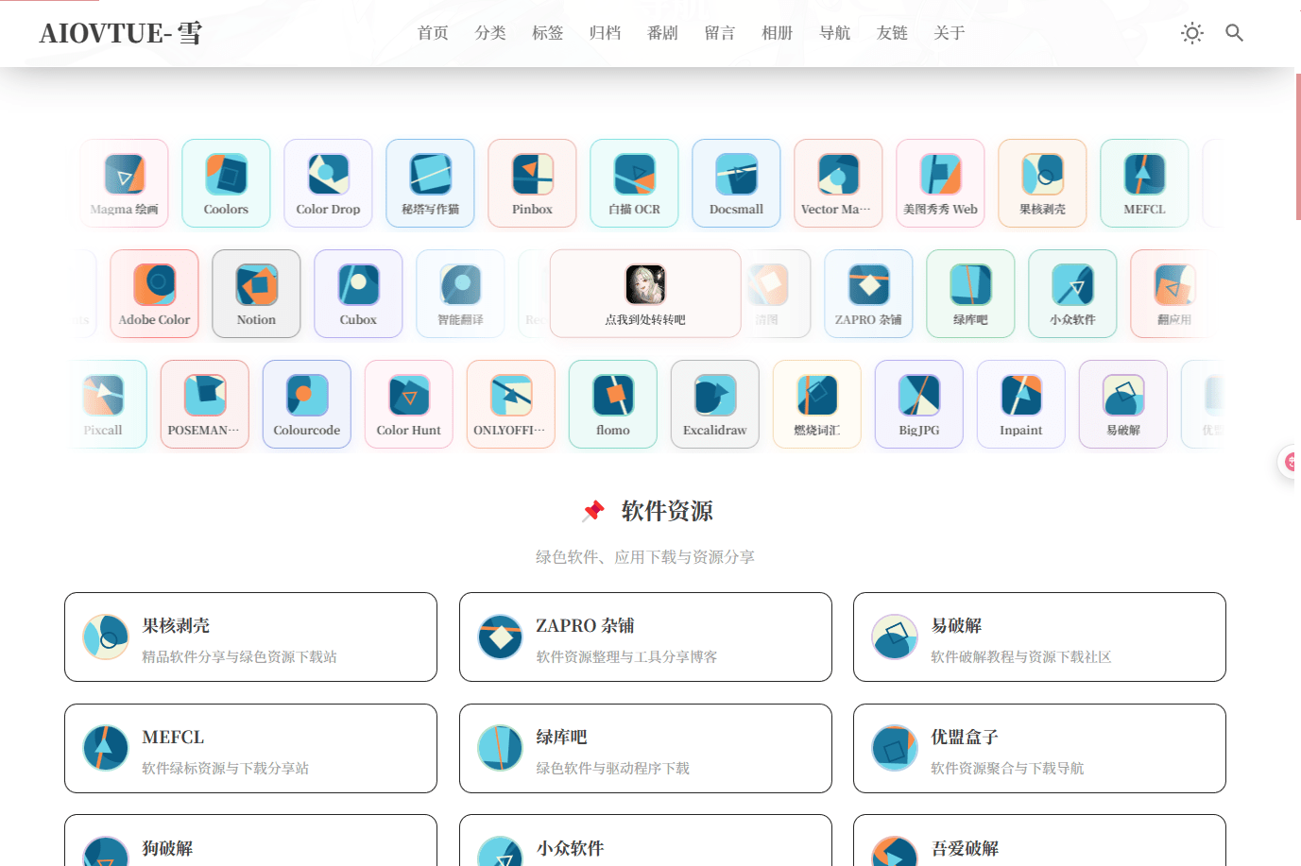Open the Excalidraw icon tile
The image size is (1301, 866).
click(x=715, y=404)
